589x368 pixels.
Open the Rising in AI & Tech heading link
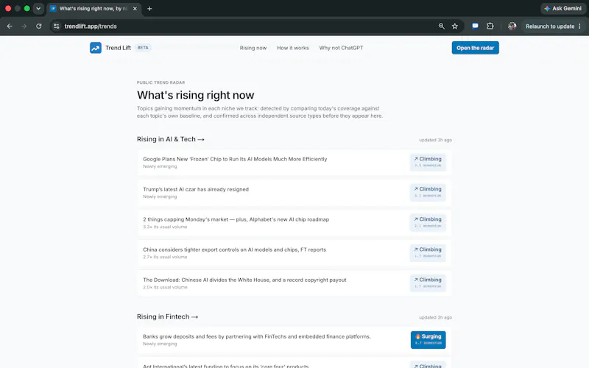point(171,139)
